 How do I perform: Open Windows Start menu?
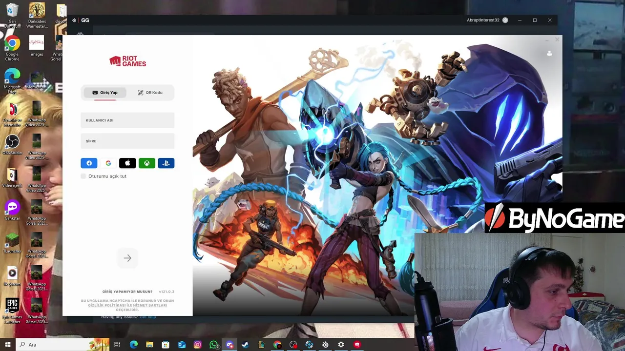7,345
